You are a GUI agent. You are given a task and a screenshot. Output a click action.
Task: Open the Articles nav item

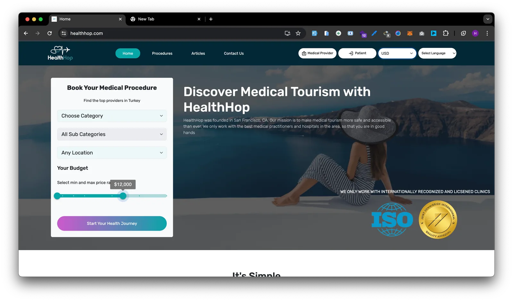coord(198,53)
